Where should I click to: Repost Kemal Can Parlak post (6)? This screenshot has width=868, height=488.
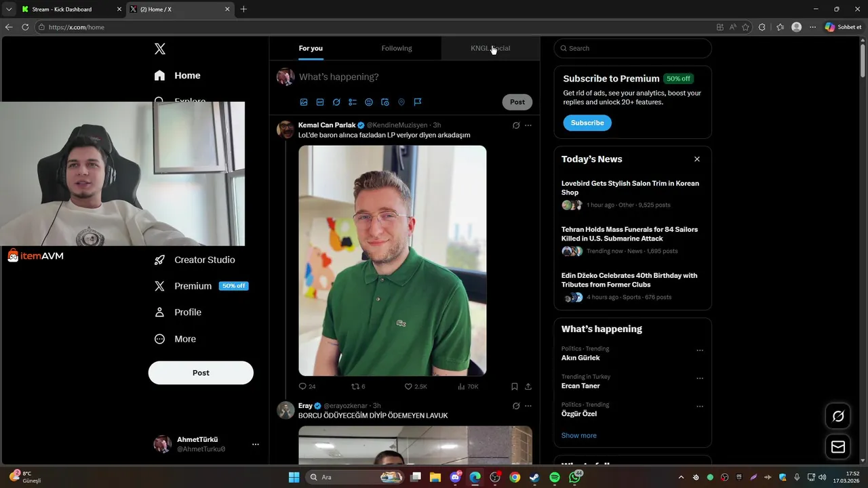(x=358, y=386)
